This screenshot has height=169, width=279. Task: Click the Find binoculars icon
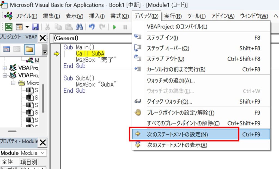(79, 27)
